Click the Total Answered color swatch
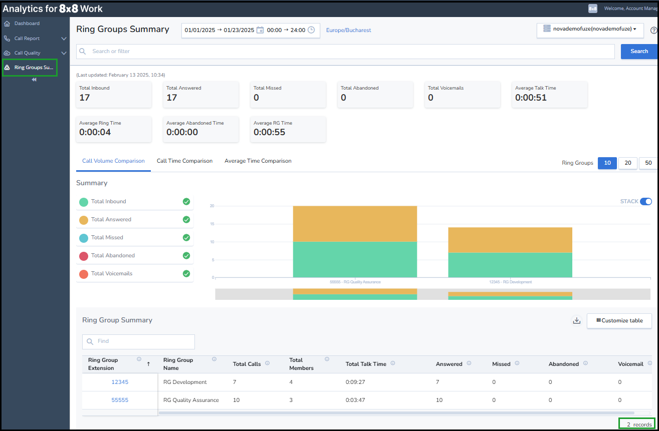The width and height of the screenshot is (659, 431). pos(84,220)
